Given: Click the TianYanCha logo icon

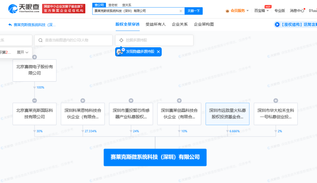Looking at the screenshot, I should coord(13,9).
